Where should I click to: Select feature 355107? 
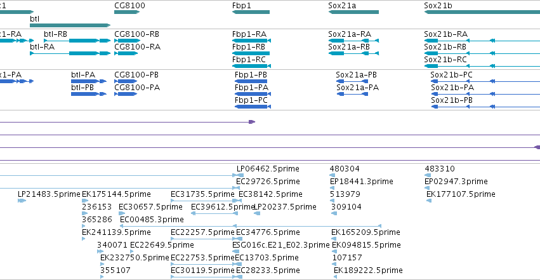(115, 270)
